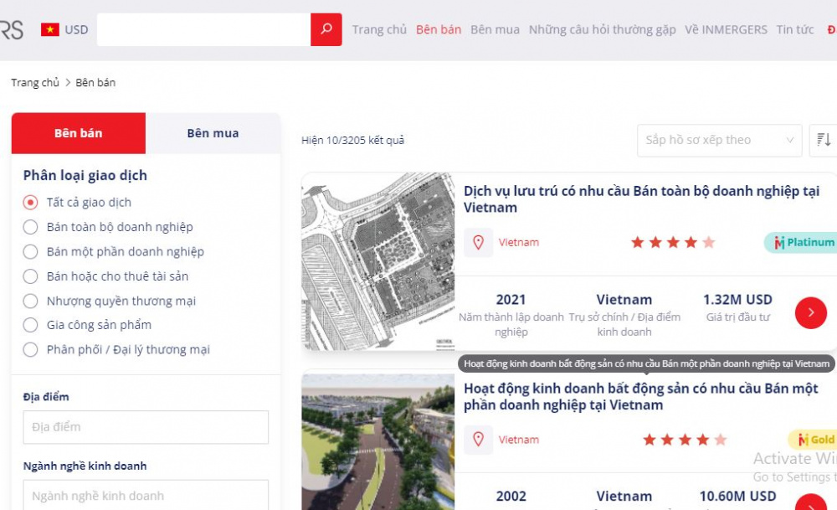Click the 10.60M USD investment value
Image resolution: width=837 pixels, height=510 pixels.
[737, 496]
